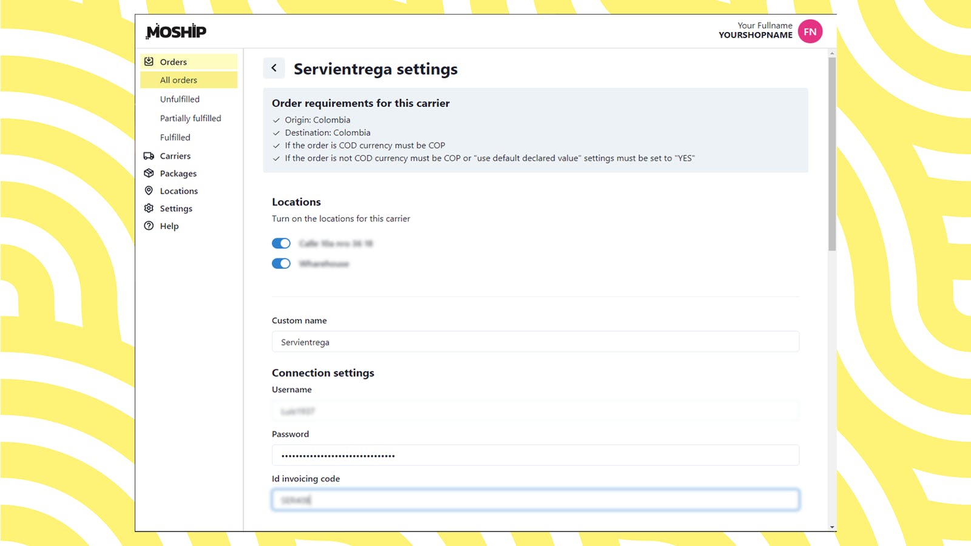This screenshot has width=971, height=546.
Task: Click the Username input field
Action: click(535, 411)
